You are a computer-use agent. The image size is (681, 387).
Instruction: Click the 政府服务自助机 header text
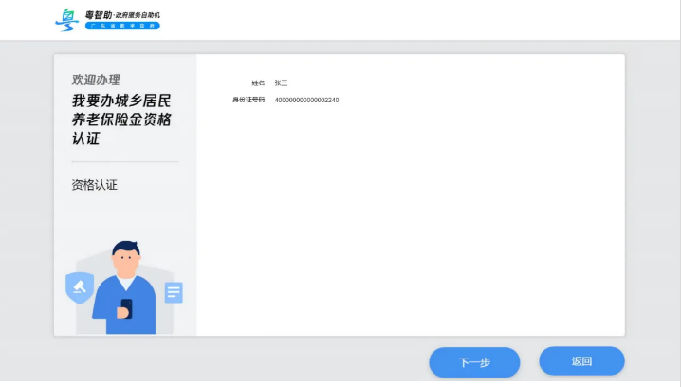click(139, 14)
